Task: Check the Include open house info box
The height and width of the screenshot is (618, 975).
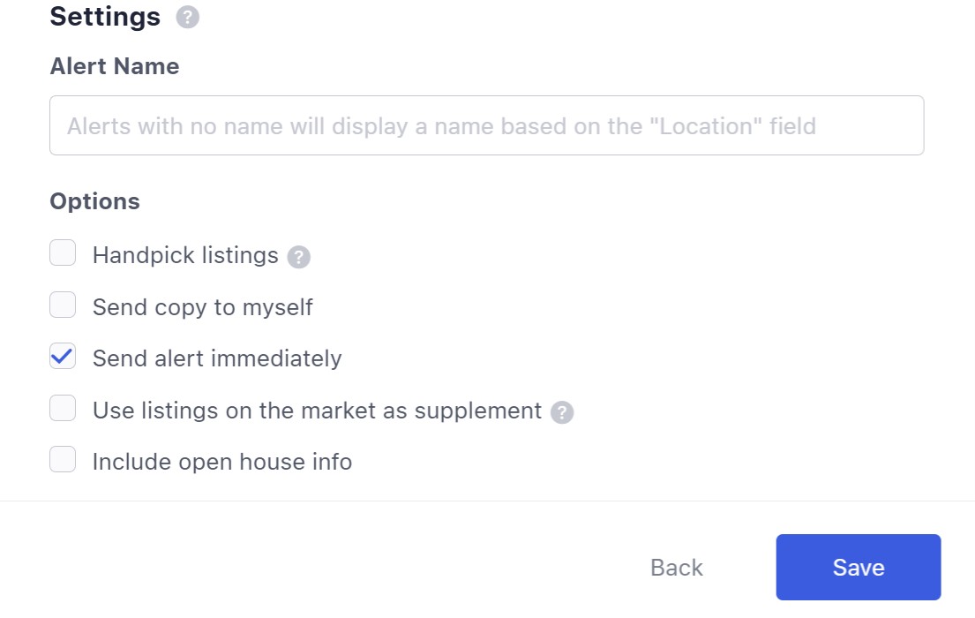Action: [63, 460]
